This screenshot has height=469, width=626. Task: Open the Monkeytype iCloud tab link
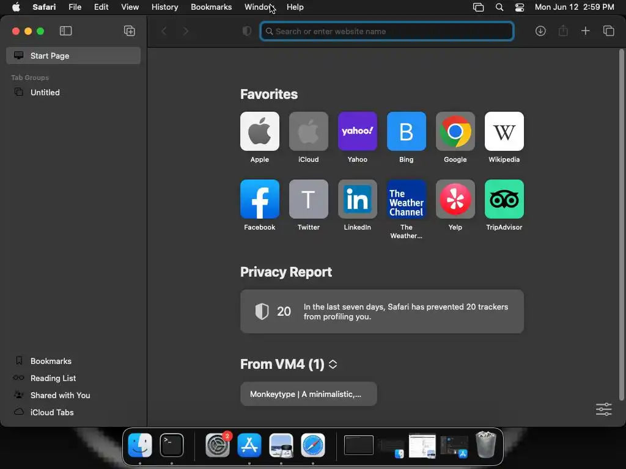click(x=309, y=394)
